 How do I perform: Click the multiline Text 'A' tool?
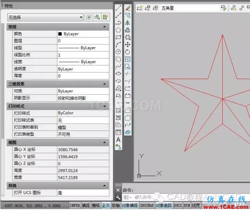[118, 139]
